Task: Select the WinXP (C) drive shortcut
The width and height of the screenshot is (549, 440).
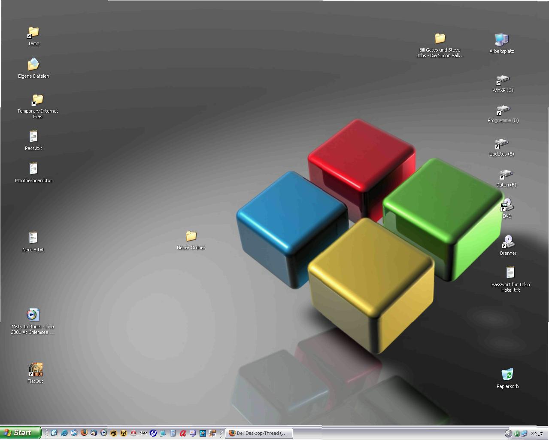Action: 502,80
